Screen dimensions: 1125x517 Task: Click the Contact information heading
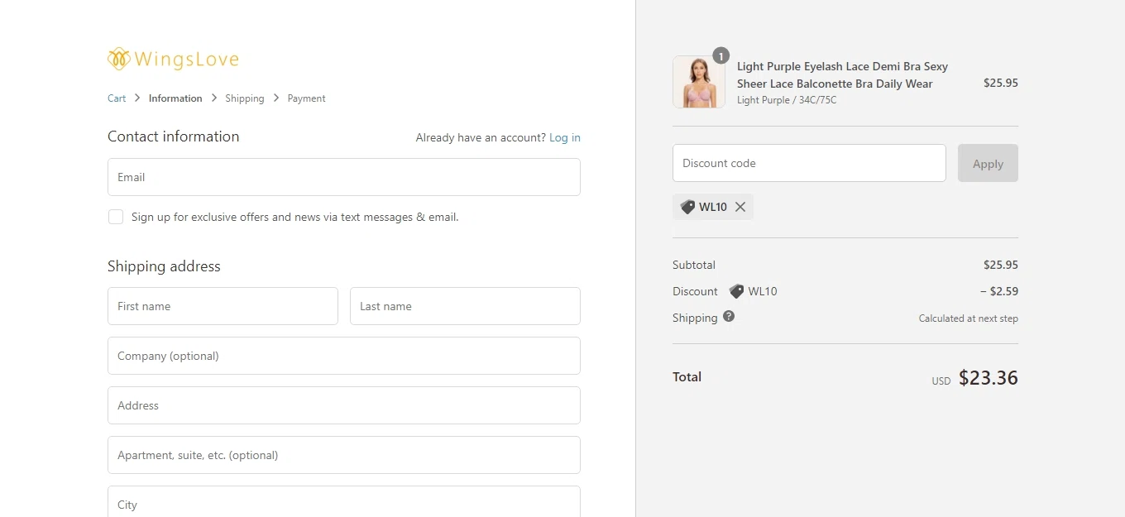coord(174,136)
